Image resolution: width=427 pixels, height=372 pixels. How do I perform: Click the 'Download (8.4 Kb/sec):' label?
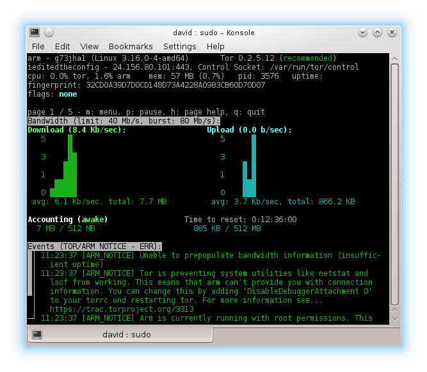tap(77, 130)
